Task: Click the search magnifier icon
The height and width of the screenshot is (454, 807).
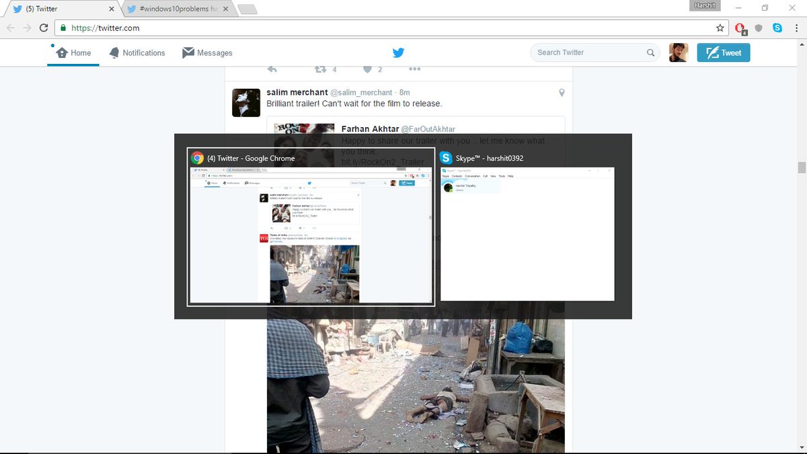Action: tap(650, 52)
